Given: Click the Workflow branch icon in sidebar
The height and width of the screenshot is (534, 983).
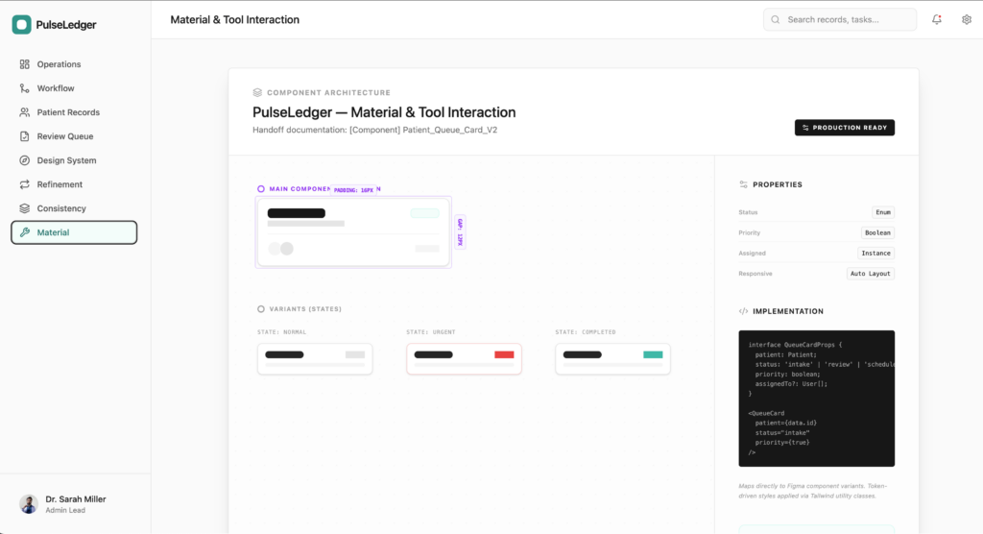Looking at the screenshot, I should click(24, 88).
